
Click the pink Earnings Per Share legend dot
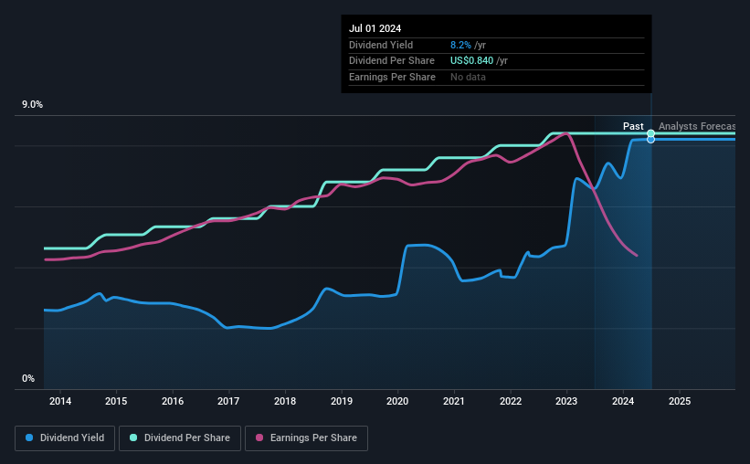[x=259, y=438]
